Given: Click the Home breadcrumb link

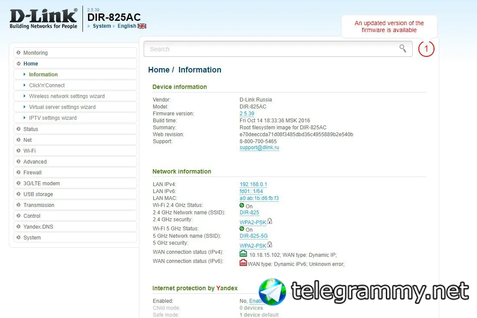Looking at the screenshot, I should (158, 70).
